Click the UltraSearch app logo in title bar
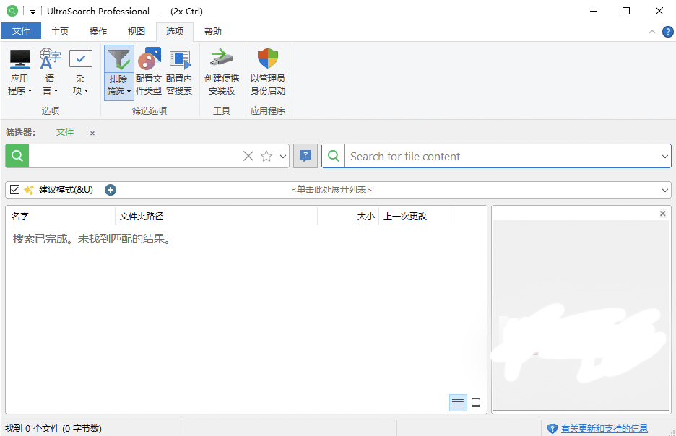The width and height of the screenshot is (676, 436). [12, 11]
